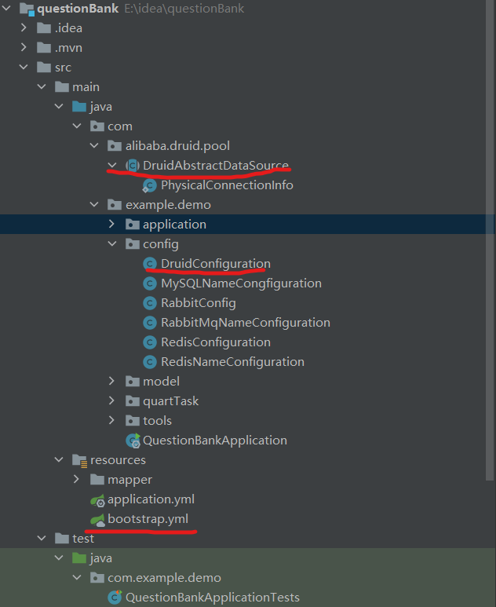Click the blue java sources root icon
496x607 pixels.
pyautogui.click(x=79, y=107)
